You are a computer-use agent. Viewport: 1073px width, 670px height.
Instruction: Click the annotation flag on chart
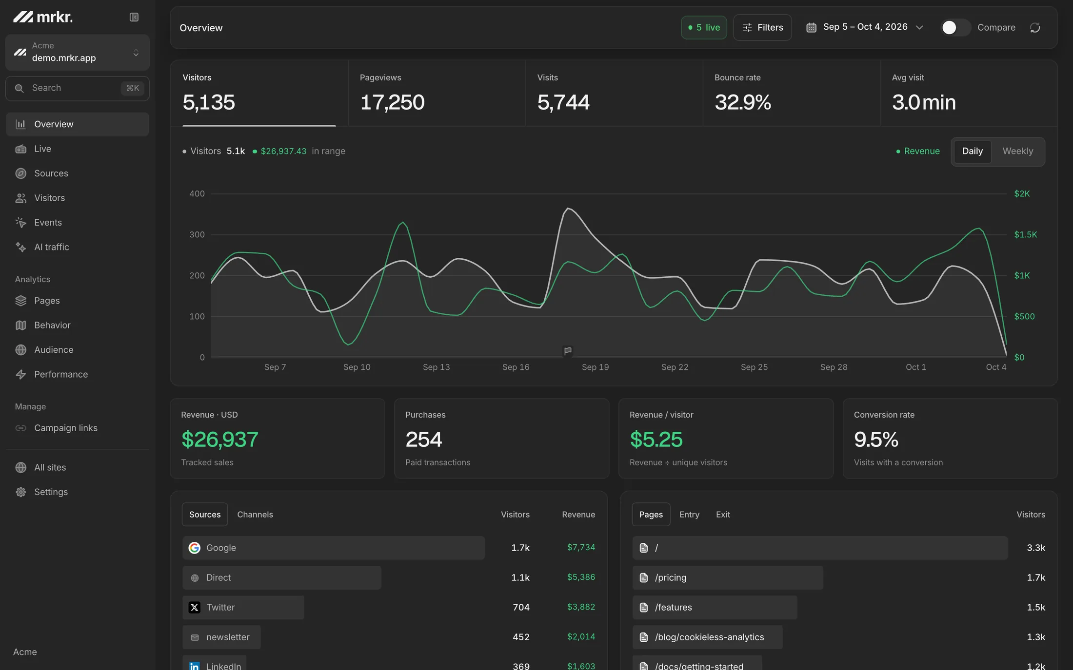568,350
